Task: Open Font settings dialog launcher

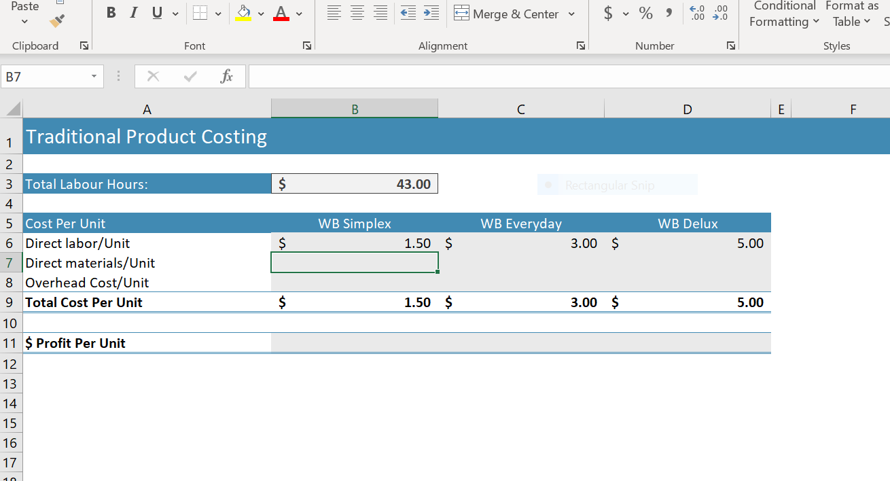Action: 307,46
